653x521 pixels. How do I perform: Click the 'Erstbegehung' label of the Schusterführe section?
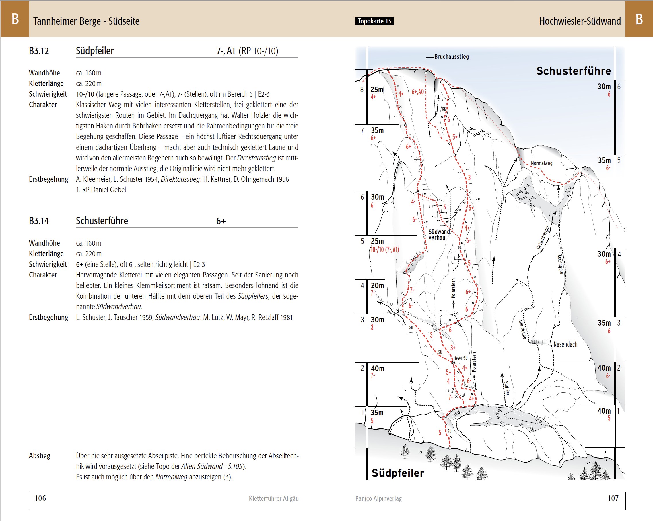click(x=48, y=317)
